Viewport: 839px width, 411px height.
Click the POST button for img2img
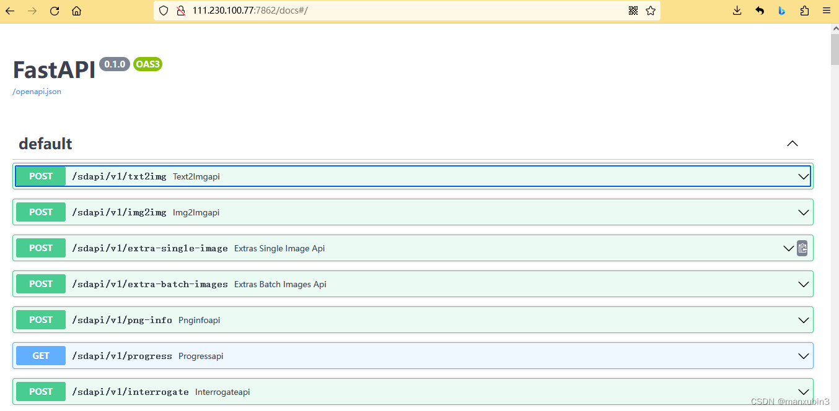(x=41, y=212)
